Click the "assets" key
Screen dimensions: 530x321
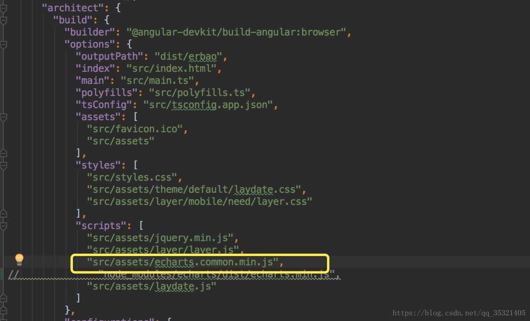(98, 117)
